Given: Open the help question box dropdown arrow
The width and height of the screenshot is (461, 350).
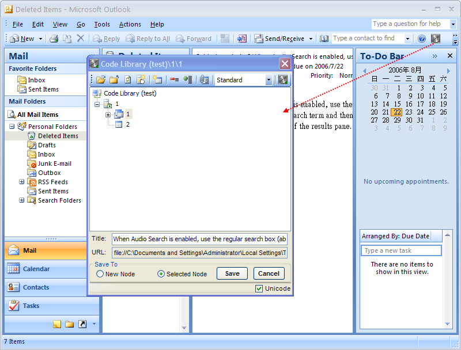Looking at the screenshot, I should click(453, 24).
